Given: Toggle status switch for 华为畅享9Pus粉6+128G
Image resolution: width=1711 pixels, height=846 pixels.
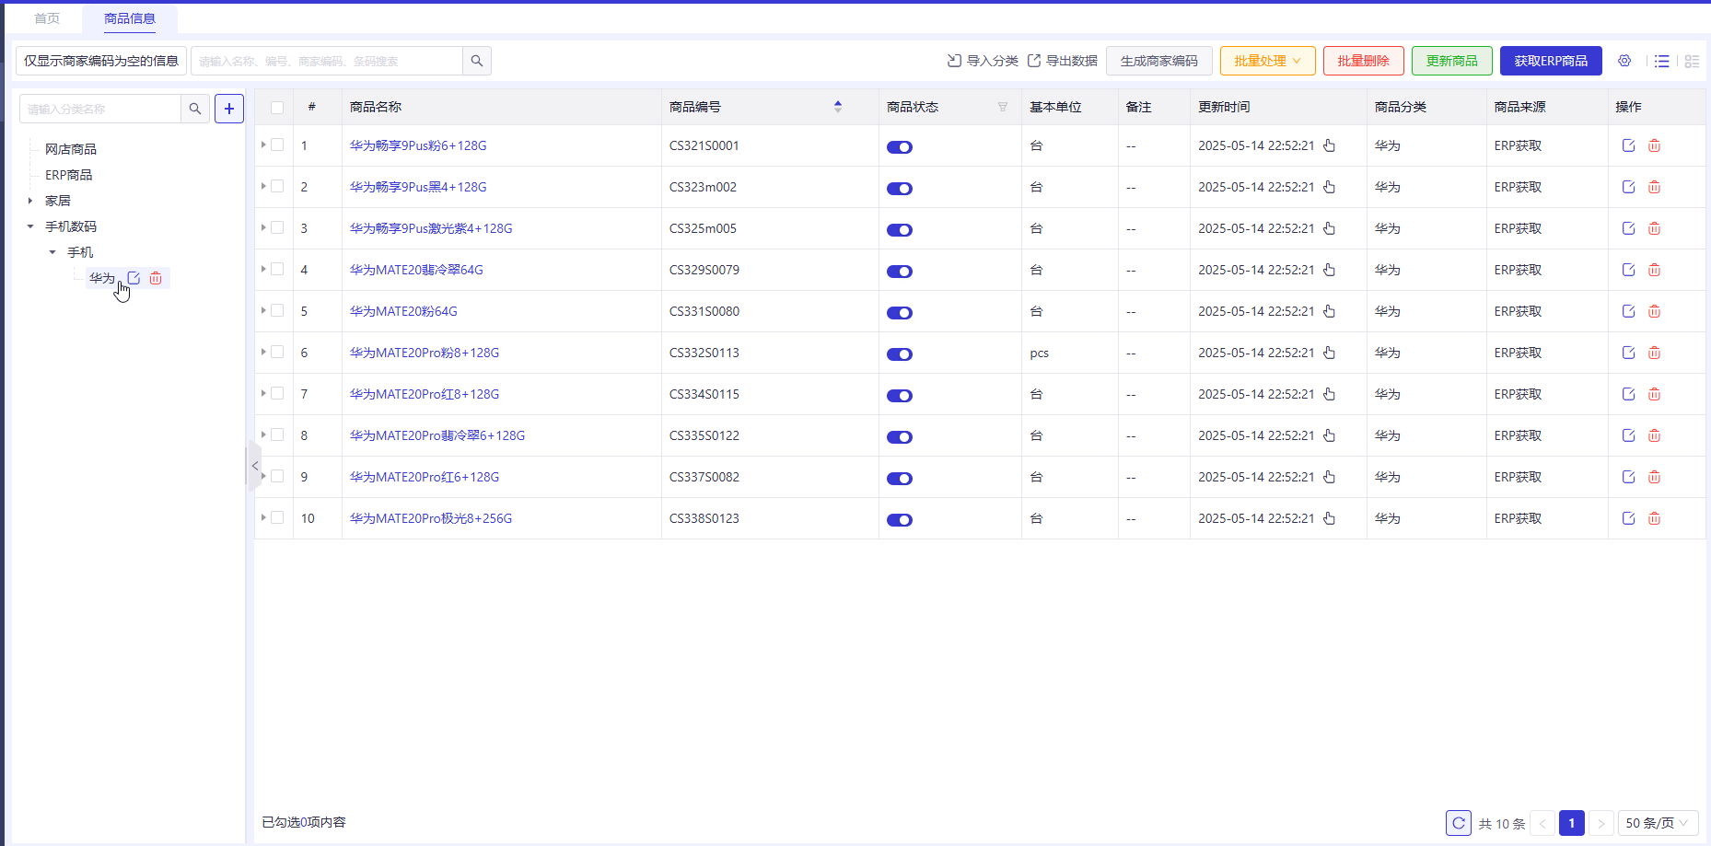Looking at the screenshot, I should click(x=900, y=147).
